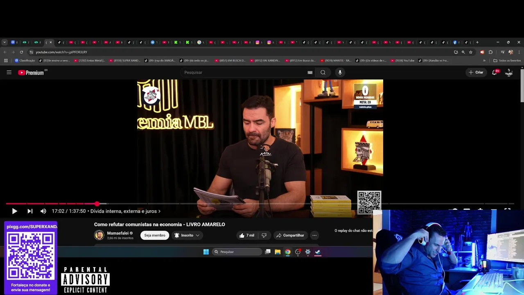Open 'MANTIS - XA' bookmark
The width and height of the screenshot is (524, 295).
(x=336, y=61)
